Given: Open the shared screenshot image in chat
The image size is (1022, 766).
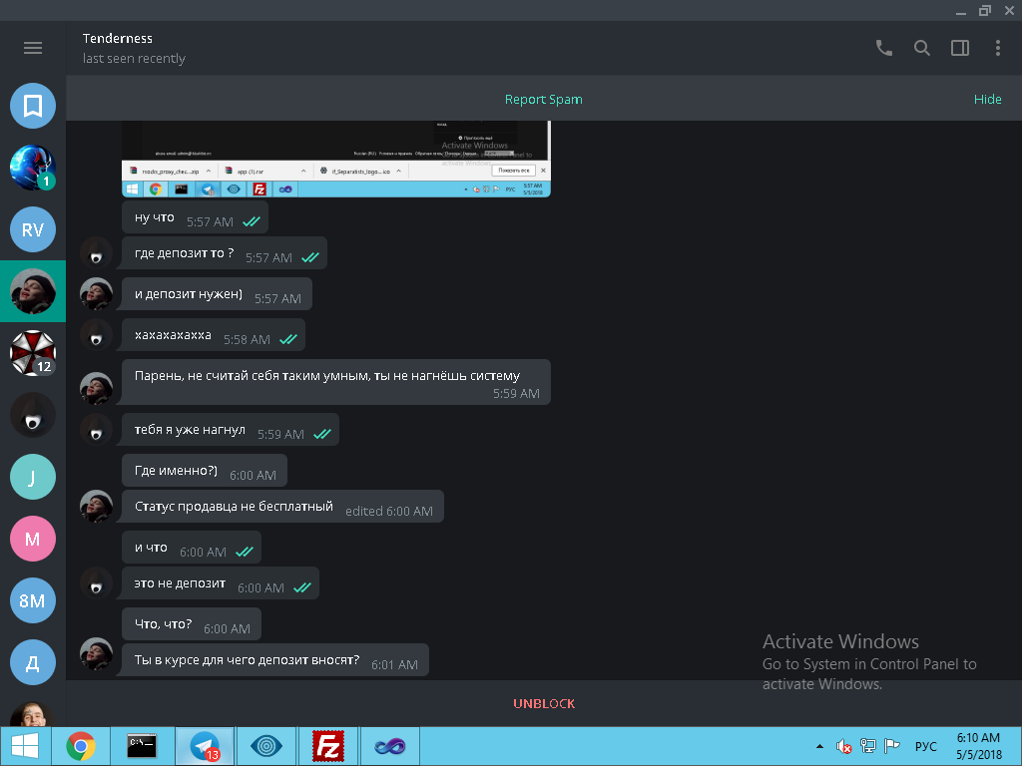Looking at the screenshot, I should (x=335, y=160).
